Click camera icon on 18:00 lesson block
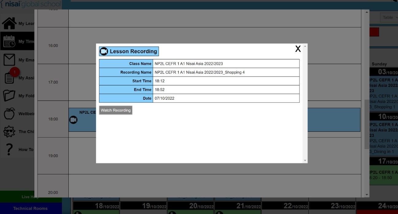The width and height of the screenshot is (398, 214). pos(73,120)
